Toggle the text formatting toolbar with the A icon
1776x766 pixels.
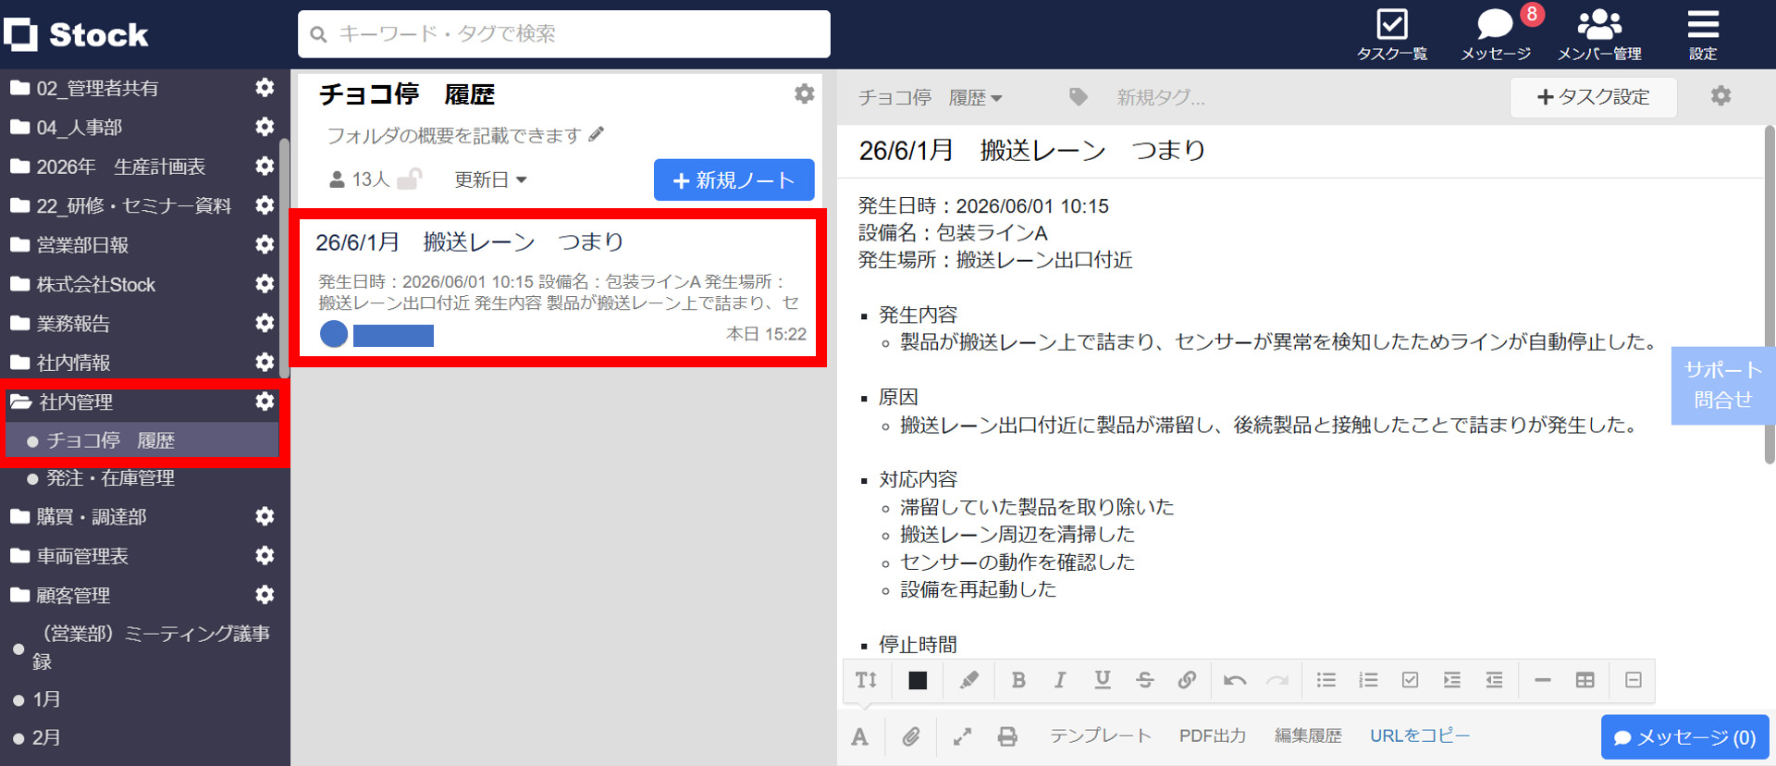tap(859, 736)
